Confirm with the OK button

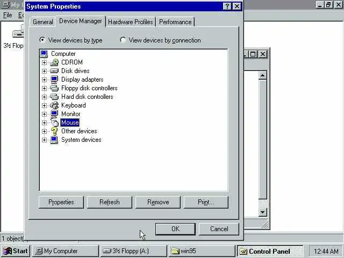click(x=175, y=229)
